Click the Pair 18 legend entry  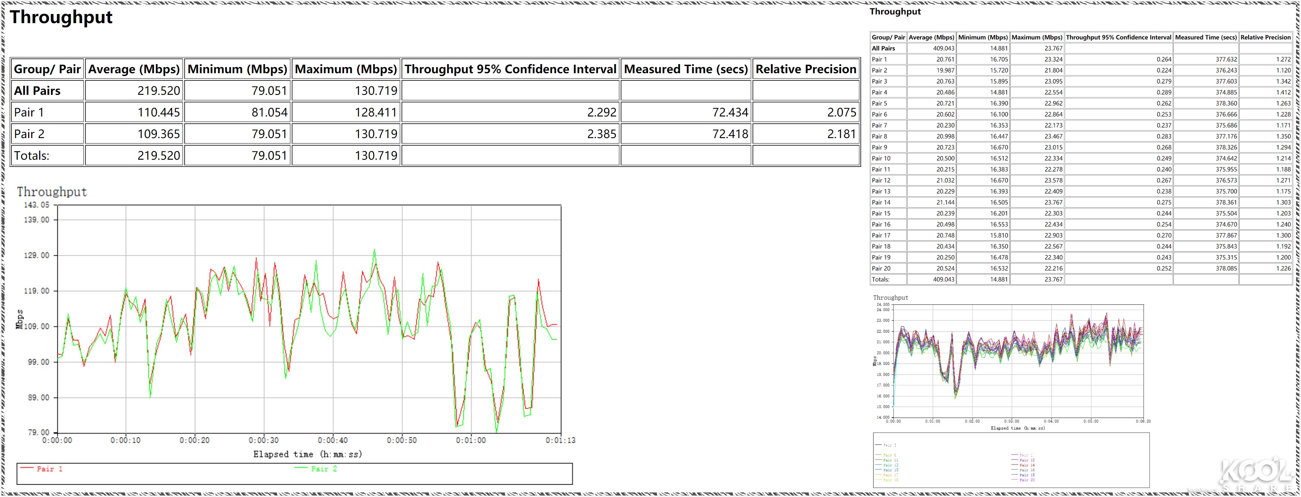click(1027, 475)
